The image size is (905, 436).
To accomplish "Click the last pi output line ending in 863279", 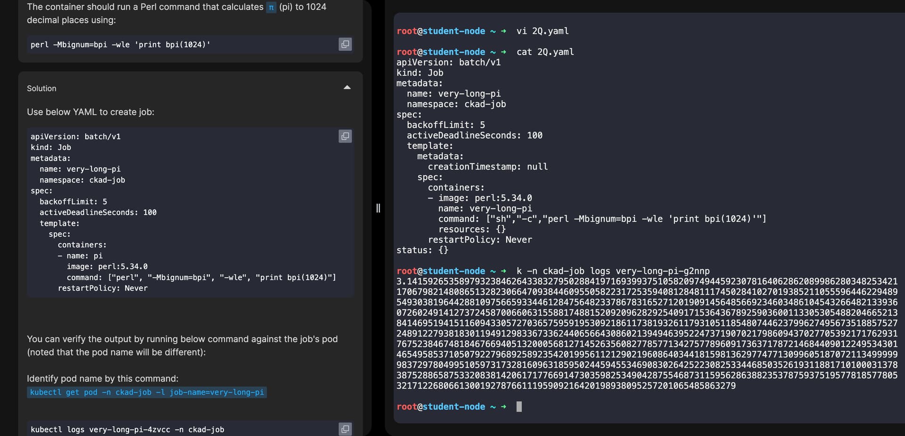I will click(x=566, y=386).
